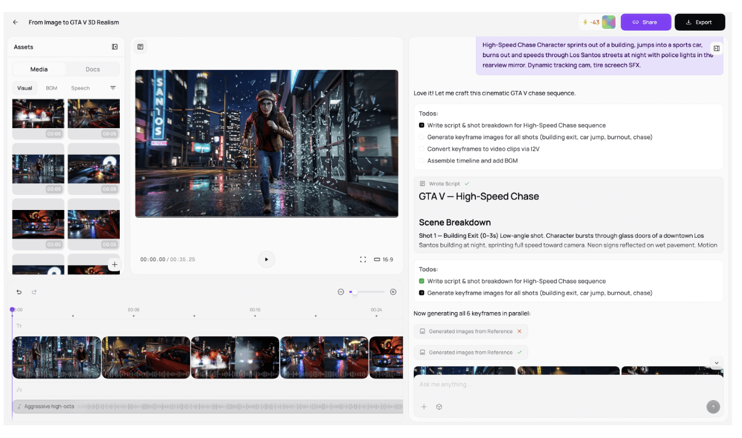The image size is (742, 438).
Task: Add new asset with plus button
Action: point(114,265)
